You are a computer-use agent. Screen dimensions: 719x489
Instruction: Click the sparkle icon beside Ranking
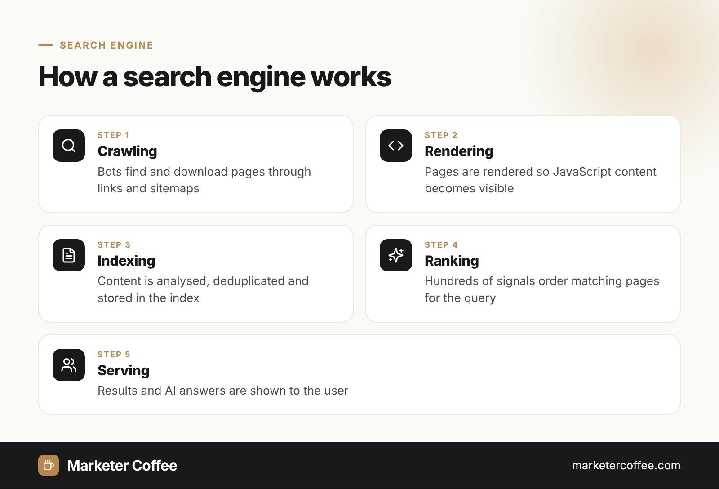(396, 255)
